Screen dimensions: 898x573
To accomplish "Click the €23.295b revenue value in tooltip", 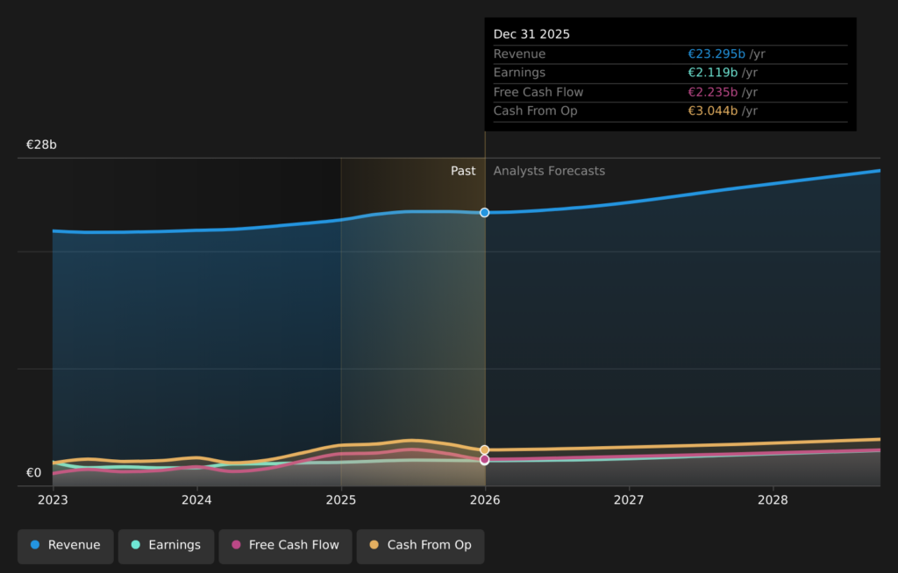I will 716,54.
